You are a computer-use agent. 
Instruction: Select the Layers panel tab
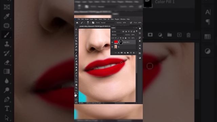pos(113,28)
